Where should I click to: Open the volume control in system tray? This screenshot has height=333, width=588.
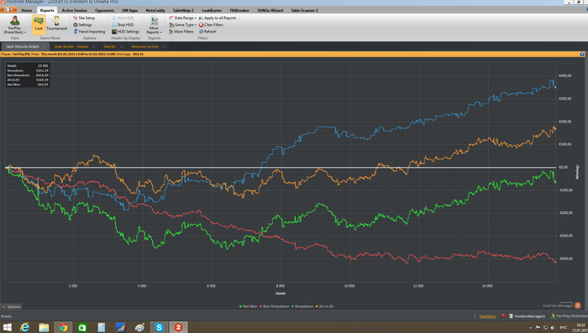(x=553, y=328)
